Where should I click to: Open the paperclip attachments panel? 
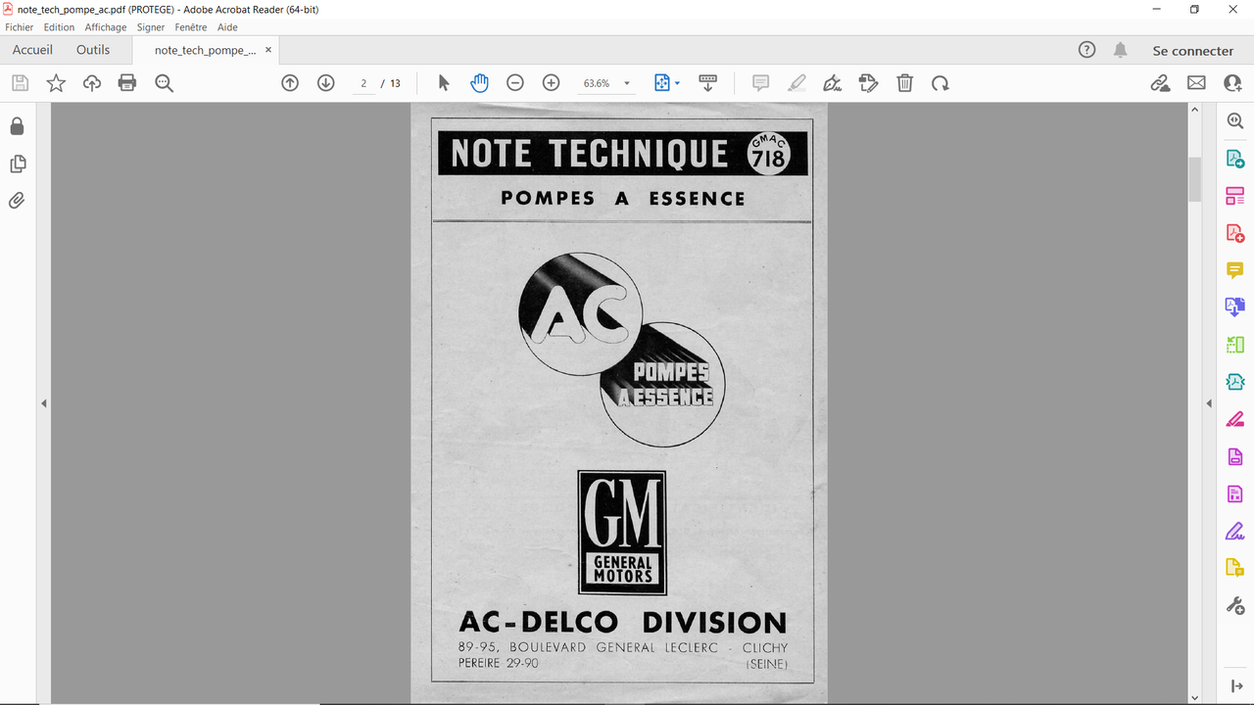click(x=17, y=201)
